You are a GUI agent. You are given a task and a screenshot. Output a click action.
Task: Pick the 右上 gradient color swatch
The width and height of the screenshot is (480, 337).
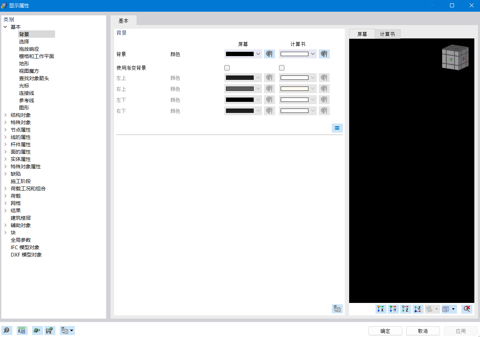pyautogui.click(x=240, y=89)
